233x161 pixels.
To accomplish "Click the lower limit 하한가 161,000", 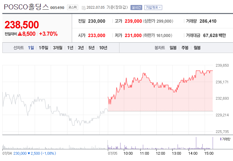I will click(157, 35).
